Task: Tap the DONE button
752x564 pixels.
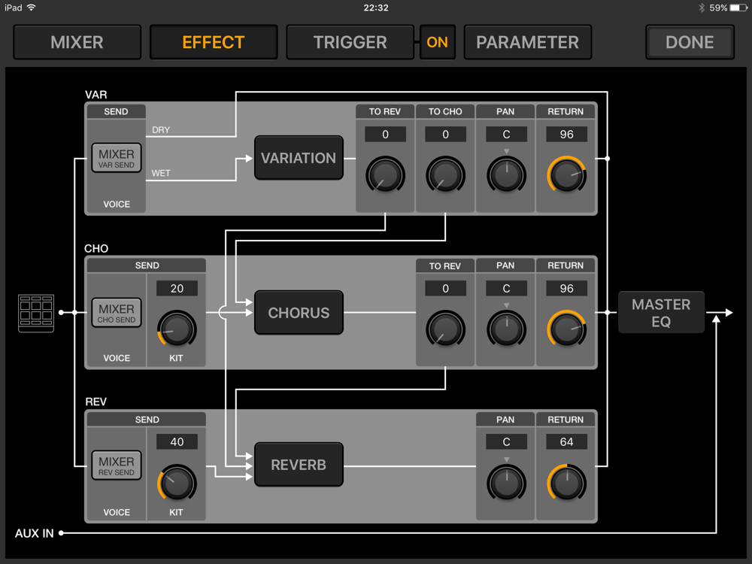Action: tap(690, 42)
